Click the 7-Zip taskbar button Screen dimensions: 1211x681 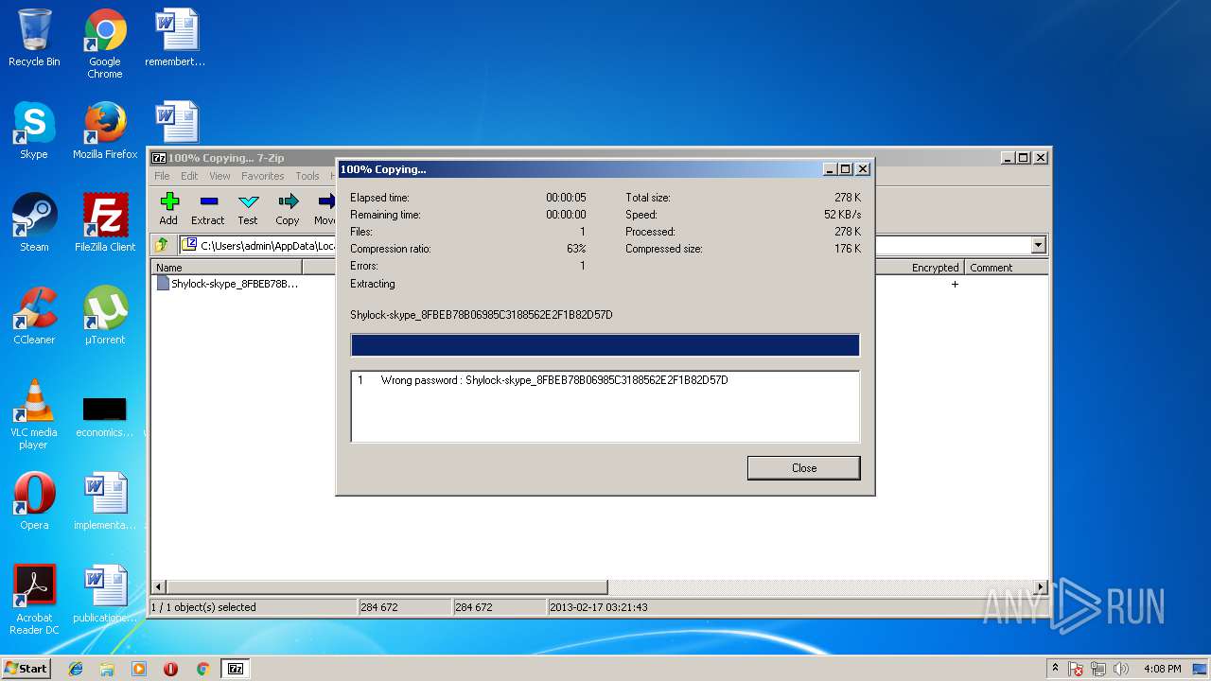point(236,669)
